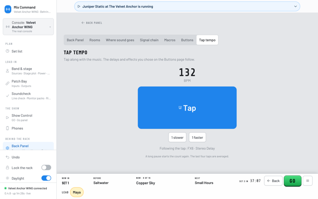Switch to the Signal chain tab
Viewport: 318px width, 199px height.
(x=149, y=40)
